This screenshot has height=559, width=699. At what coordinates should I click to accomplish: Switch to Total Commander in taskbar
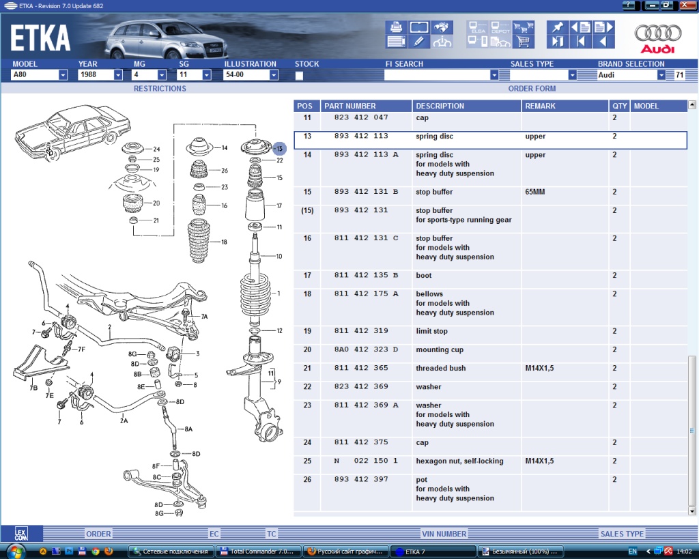[x=259, y=551]
